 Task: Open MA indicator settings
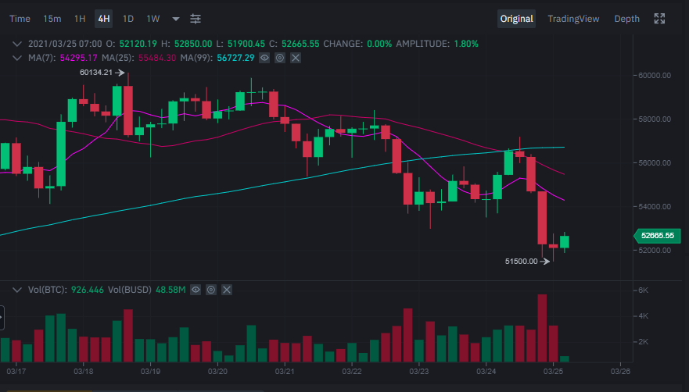[x=280, y=58]
